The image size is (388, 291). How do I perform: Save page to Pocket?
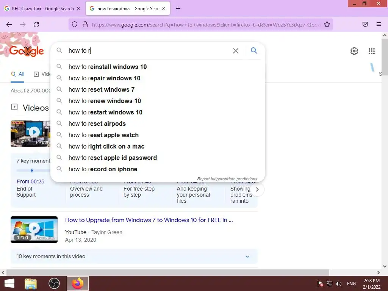[365, 24]
